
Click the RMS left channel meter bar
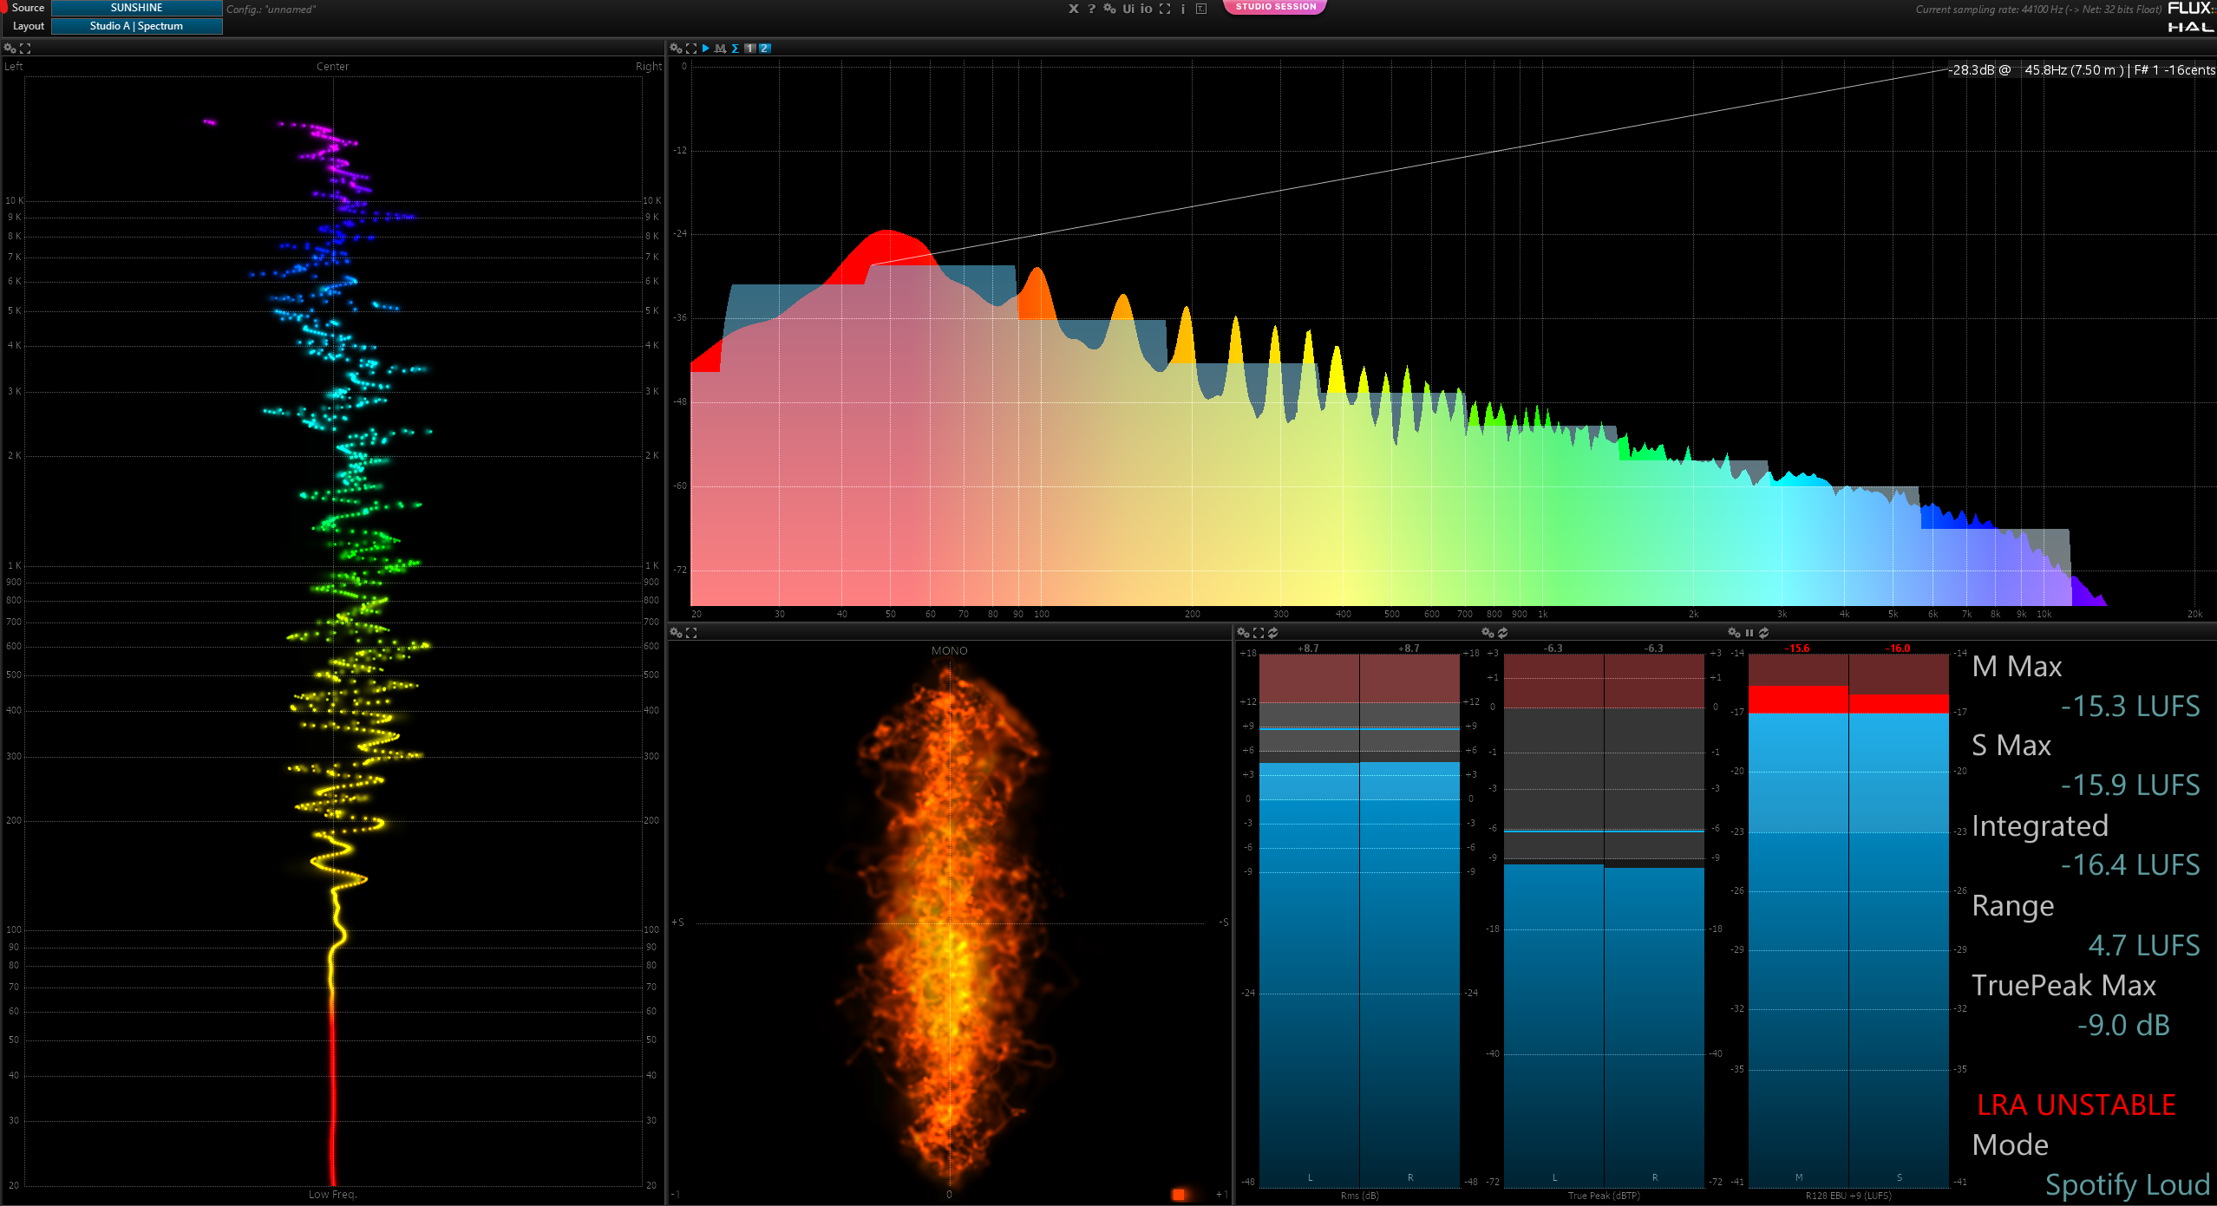[x=1309, y=920]
